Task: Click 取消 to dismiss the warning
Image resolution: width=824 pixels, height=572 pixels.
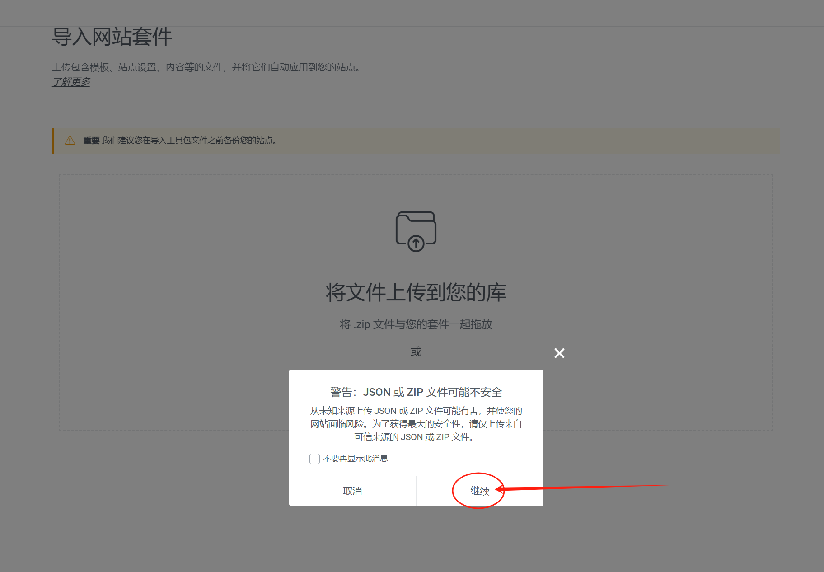Action: point(352,491)
